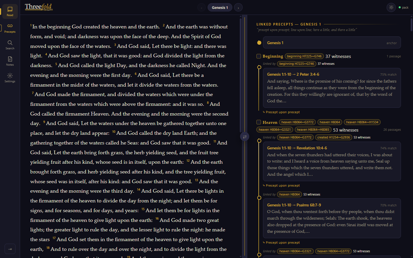Click the timeline node above Revelation card
Image resolution: width=413 pixels, height=258 pixels.
(x=259, y=141)
